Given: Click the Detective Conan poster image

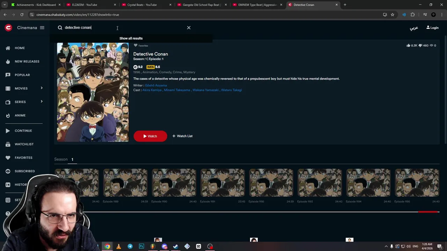Looking at the screenshot, I should (93, 92).
